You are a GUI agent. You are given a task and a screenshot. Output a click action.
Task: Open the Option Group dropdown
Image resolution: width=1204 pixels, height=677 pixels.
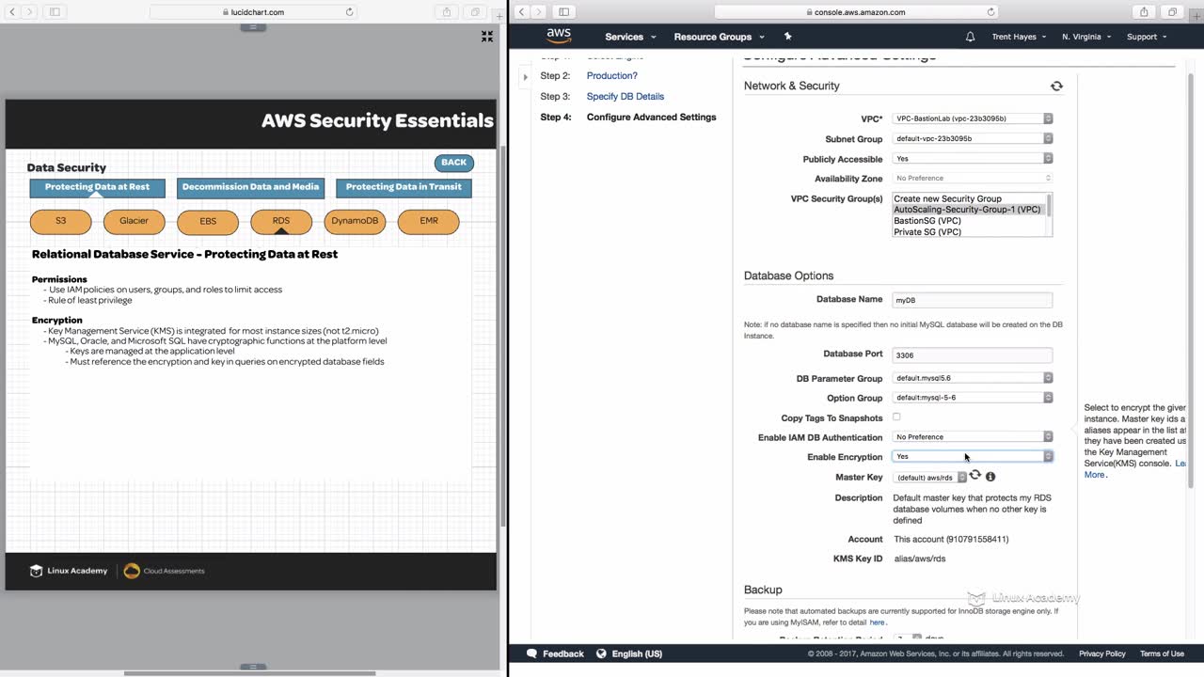pos(973,397)
